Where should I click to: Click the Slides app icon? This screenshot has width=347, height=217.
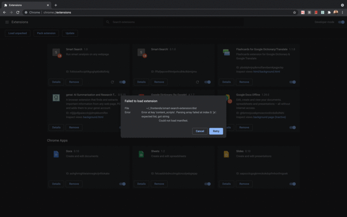(226, 154)
